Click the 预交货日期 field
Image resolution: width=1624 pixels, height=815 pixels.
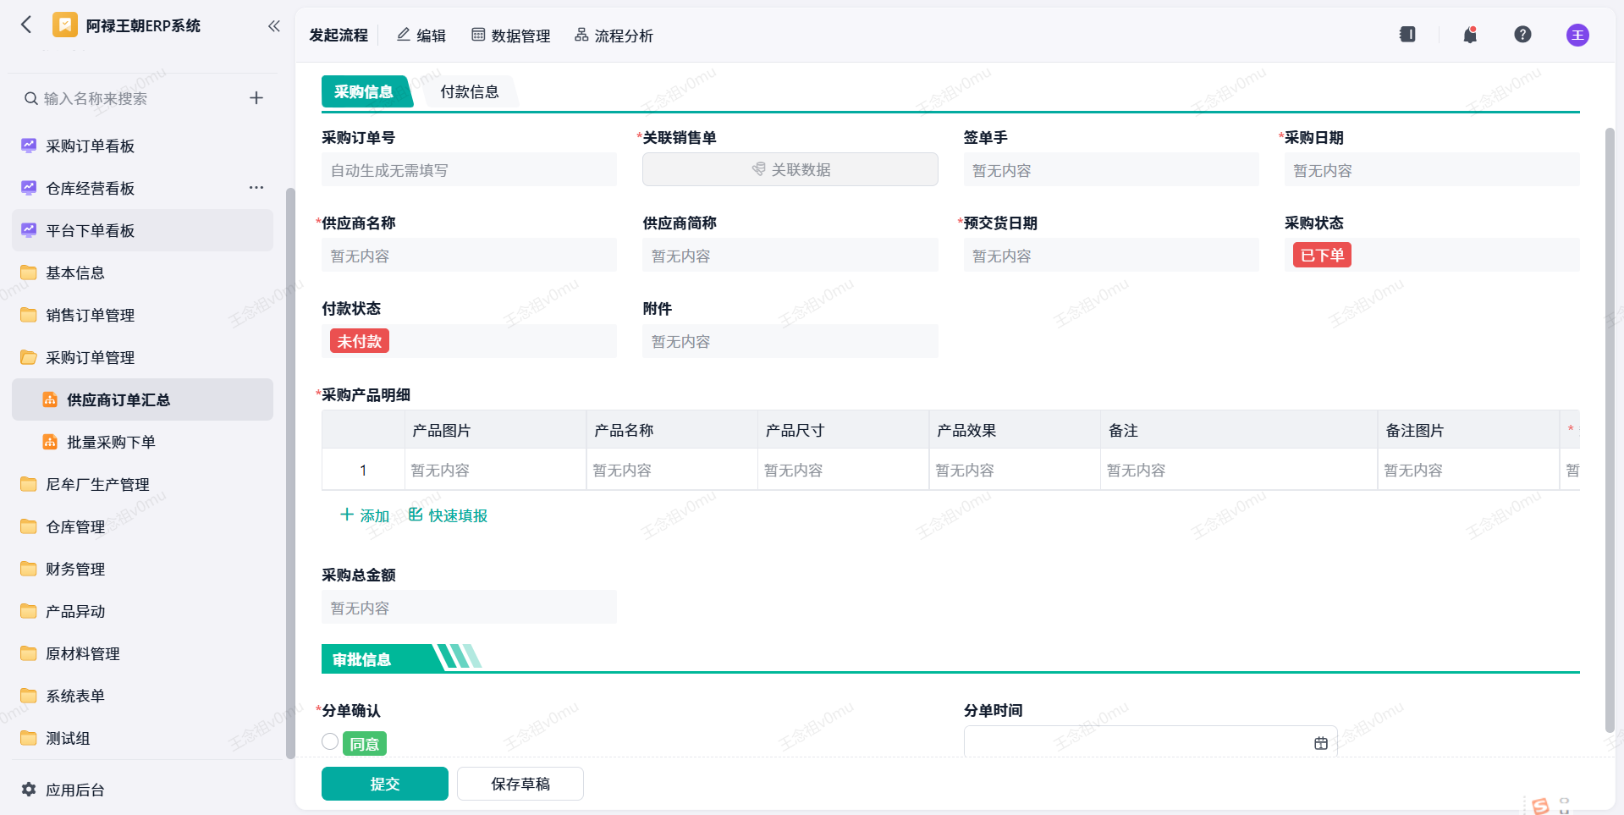click(x=1111, y=256)
